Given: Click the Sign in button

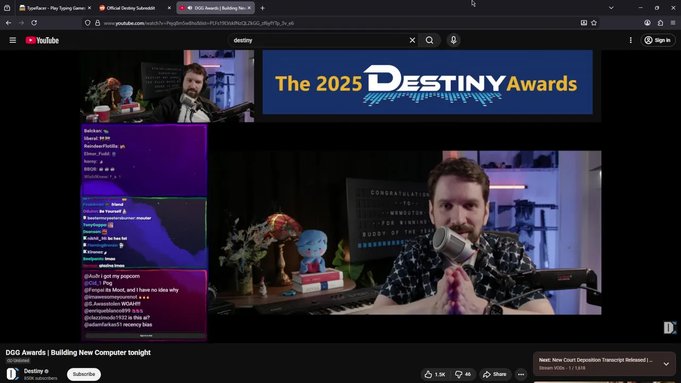Looking at the screenshot, I should click(x=657, y=40).
